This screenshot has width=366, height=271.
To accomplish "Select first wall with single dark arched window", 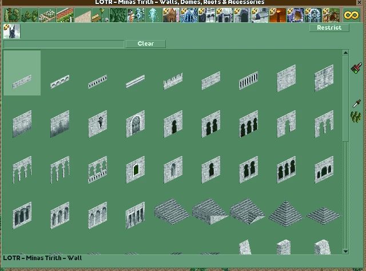I will point(173,124).
